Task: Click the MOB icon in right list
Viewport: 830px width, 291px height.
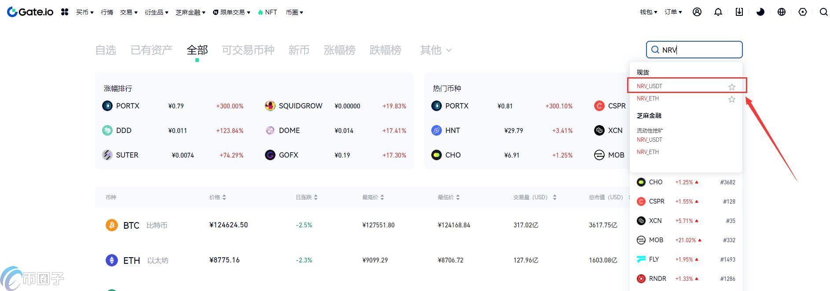Action: [641, 240]
